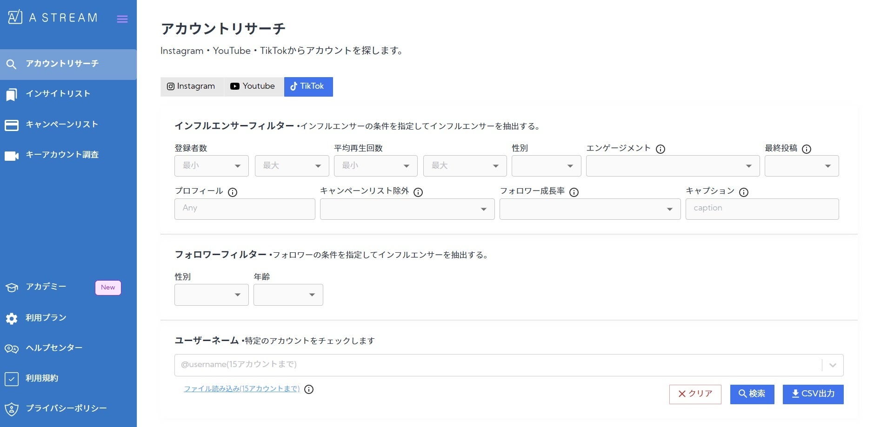
Task: Open インサイトリスト in the sidebar
Action: click(58, 94)
